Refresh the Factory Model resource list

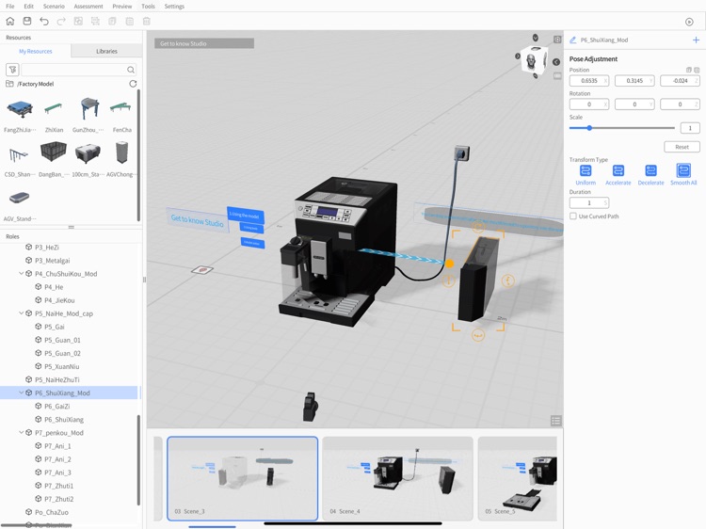point(133,84)
